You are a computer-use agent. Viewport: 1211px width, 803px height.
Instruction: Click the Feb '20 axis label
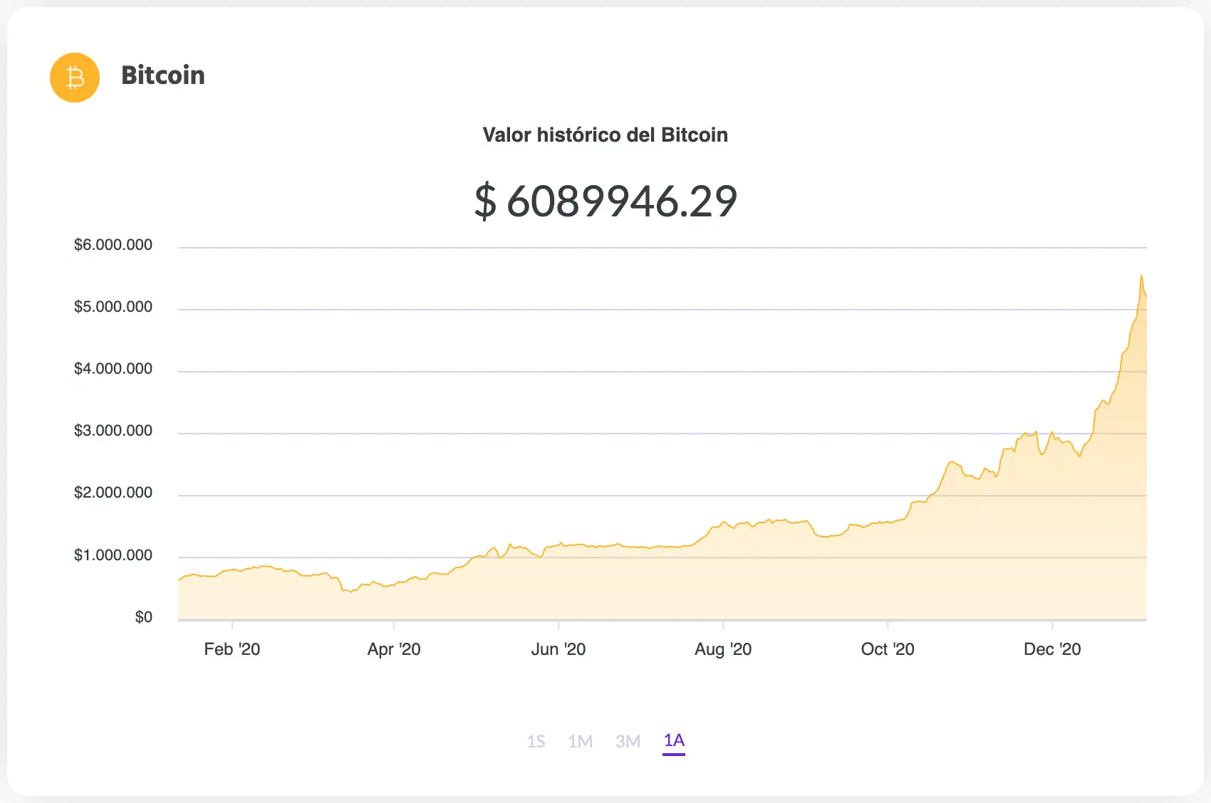pos(232,649)
